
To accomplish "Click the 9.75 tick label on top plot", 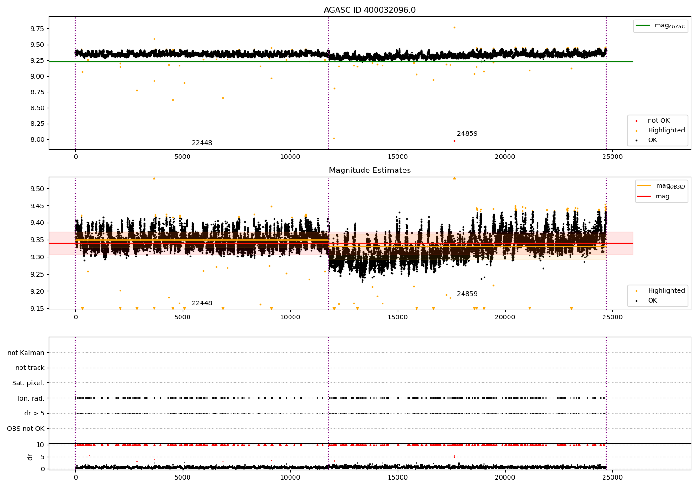I will 37,29.
